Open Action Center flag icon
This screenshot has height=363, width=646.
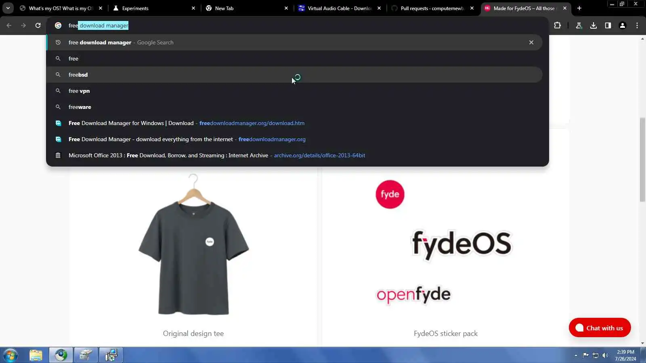[x=585, y=355]
